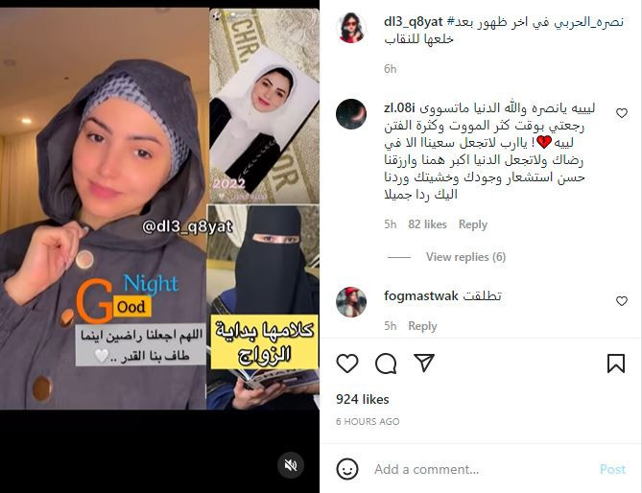Viewport: 642px width, 493px height.
Task: Open the 82 likes list
Action: 427,224
